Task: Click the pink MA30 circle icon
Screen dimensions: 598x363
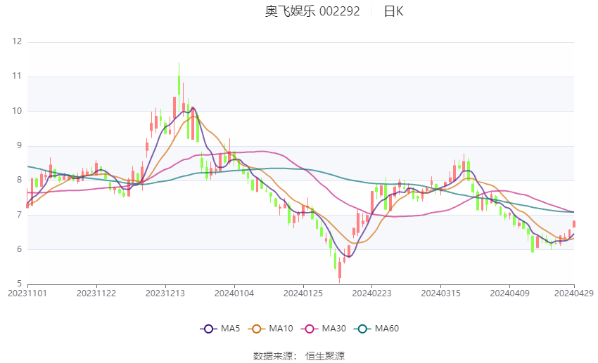Action: pos(310,329)
